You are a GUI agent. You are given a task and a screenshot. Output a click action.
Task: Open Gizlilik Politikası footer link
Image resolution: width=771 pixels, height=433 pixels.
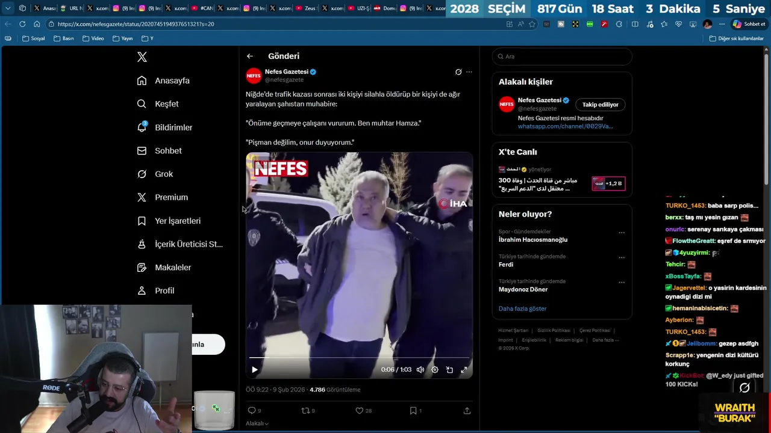554,331
